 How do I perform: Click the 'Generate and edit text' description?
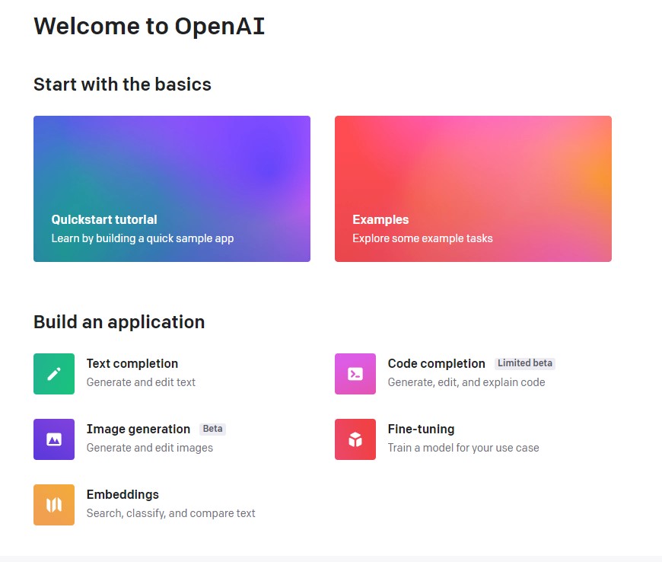point(141,382)
